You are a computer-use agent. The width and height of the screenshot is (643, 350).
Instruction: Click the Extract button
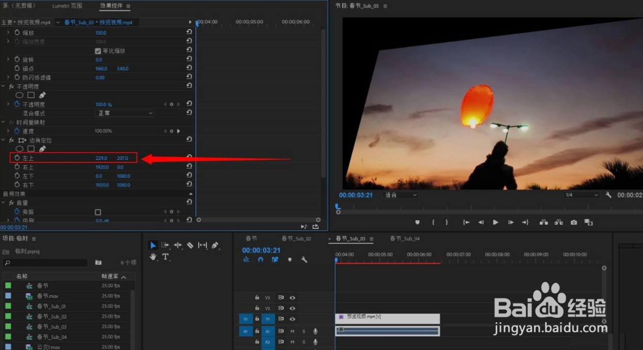558,222
